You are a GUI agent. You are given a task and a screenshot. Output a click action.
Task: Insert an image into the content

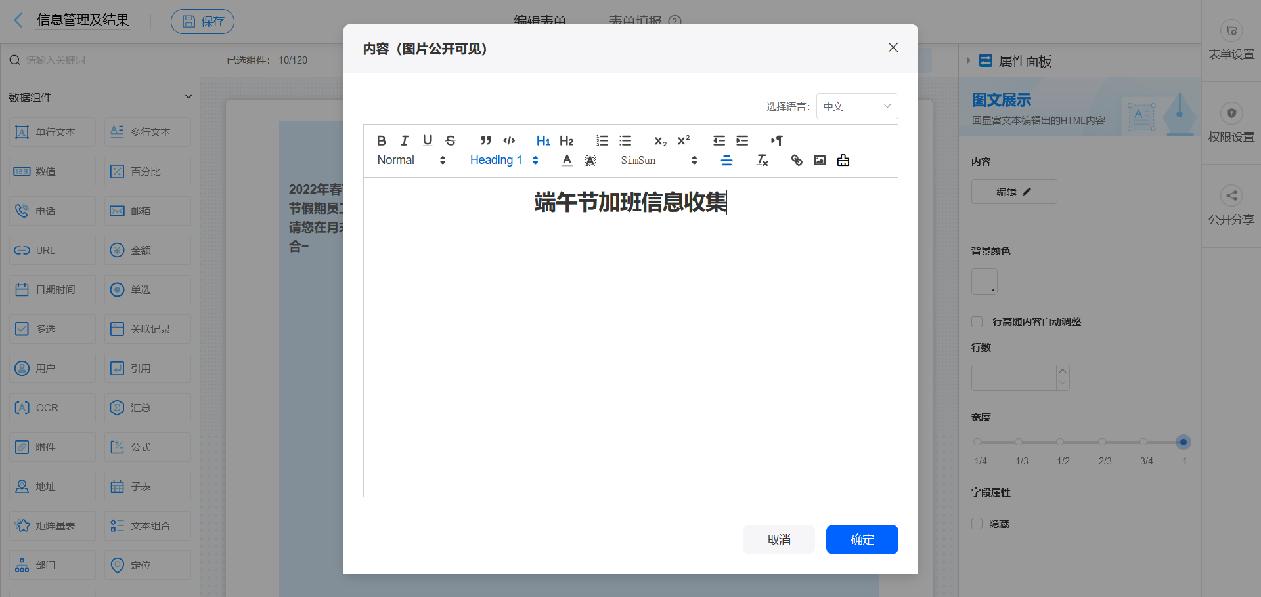coord(819,159)
